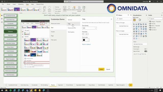Viewport: 163px width, 92px height.
Task: Enable the Snap to grid checkbox
Action: click(x=54, y=9)
